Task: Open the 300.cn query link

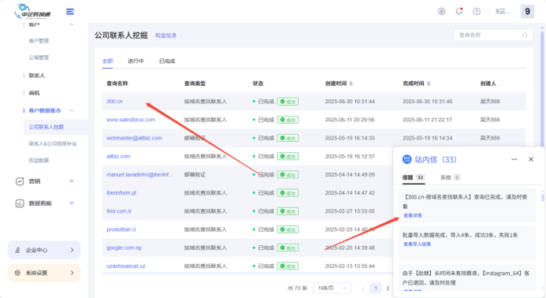Action: 114,102
